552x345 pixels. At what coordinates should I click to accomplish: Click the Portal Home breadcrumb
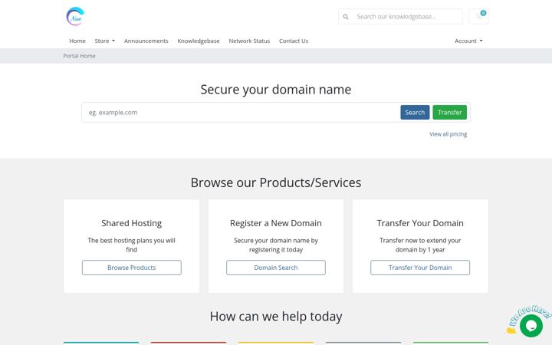click(79, 56)
